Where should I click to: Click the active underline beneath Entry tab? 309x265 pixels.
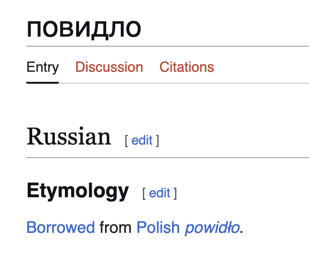(x=42, y=82)
